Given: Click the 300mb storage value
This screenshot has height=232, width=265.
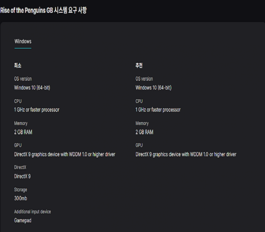Looking at the screenshot, I should click(21, 199).
